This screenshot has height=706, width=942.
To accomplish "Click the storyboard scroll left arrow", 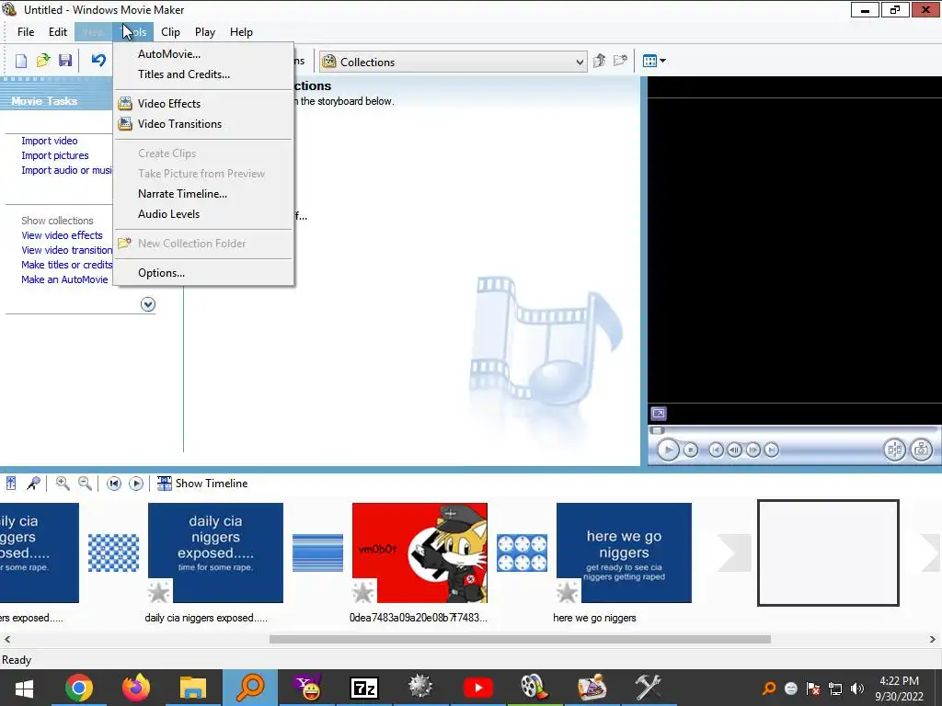I will pos(7,640).
